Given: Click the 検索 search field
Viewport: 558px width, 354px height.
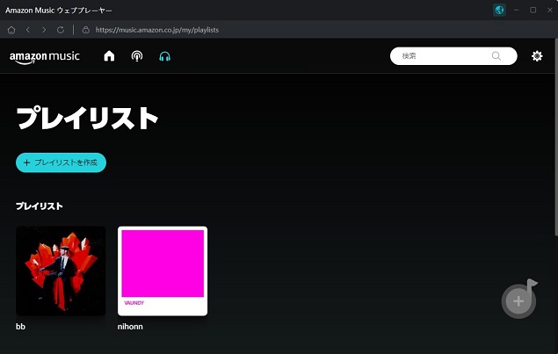Looking at the screenshot, I should 453,56.
